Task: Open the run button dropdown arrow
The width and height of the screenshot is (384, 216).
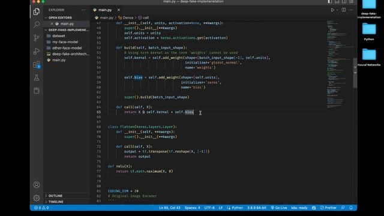Action: pyautogui.click(x=337, y=10)
